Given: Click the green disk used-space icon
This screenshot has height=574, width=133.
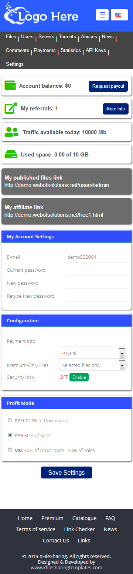Looking at the screenshot, I should [11, 154].
